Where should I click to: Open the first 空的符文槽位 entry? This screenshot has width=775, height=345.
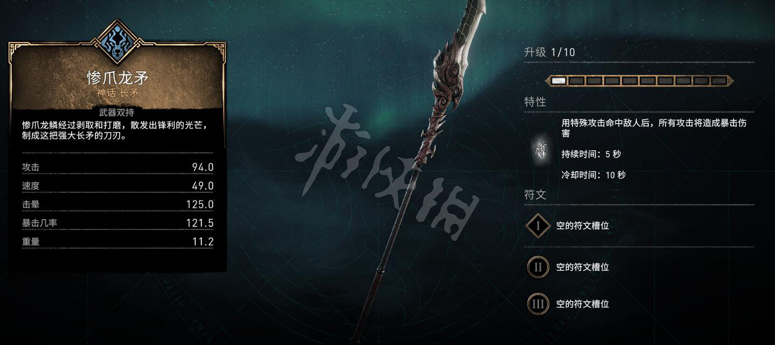[583, 226]
